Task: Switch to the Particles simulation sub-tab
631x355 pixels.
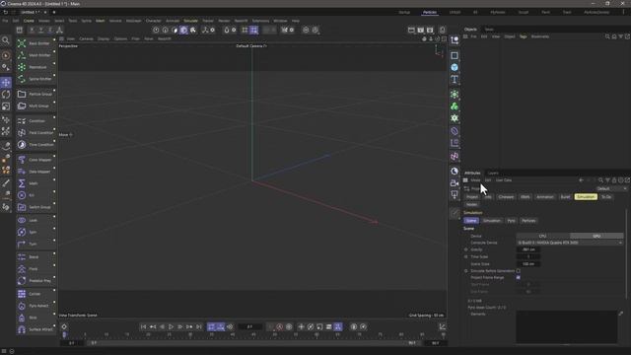Action: click(x=528, y=221)
